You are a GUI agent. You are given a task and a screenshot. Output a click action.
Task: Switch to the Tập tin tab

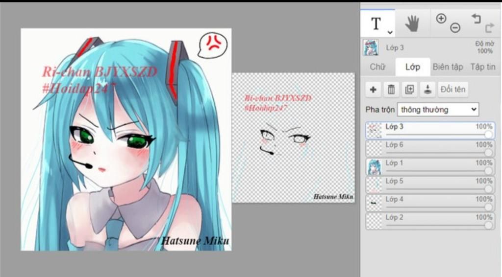tap(483, 67)
